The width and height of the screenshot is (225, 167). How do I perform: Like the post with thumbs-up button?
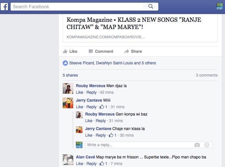[70, 51]
